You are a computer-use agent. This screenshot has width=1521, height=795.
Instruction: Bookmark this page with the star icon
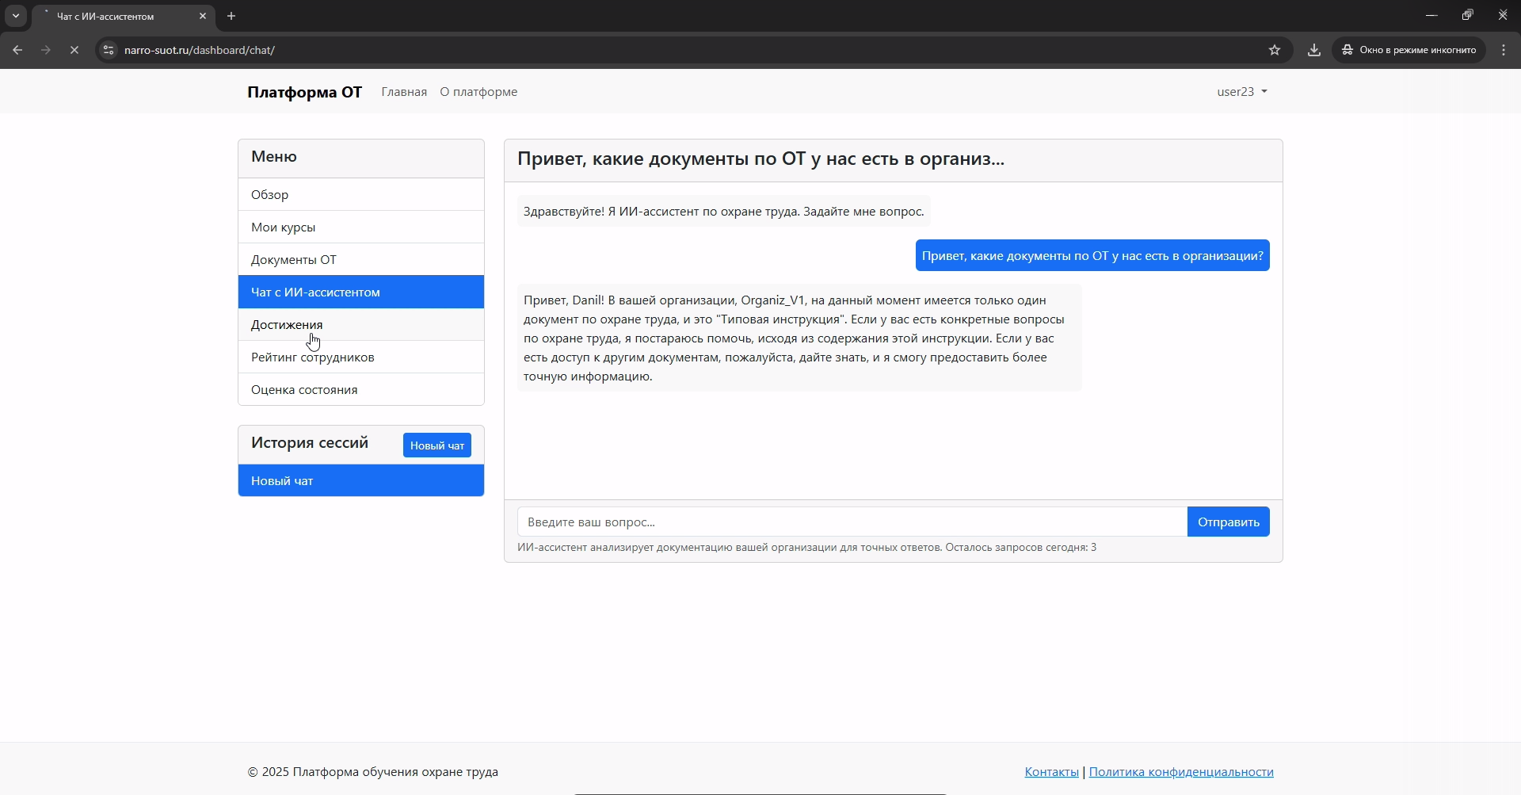[1275, 50]
